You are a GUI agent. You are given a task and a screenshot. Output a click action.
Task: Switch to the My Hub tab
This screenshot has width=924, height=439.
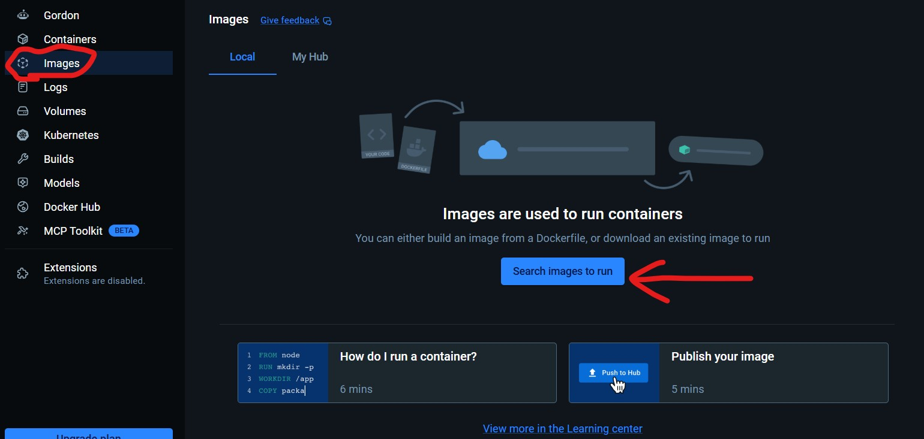310,57
